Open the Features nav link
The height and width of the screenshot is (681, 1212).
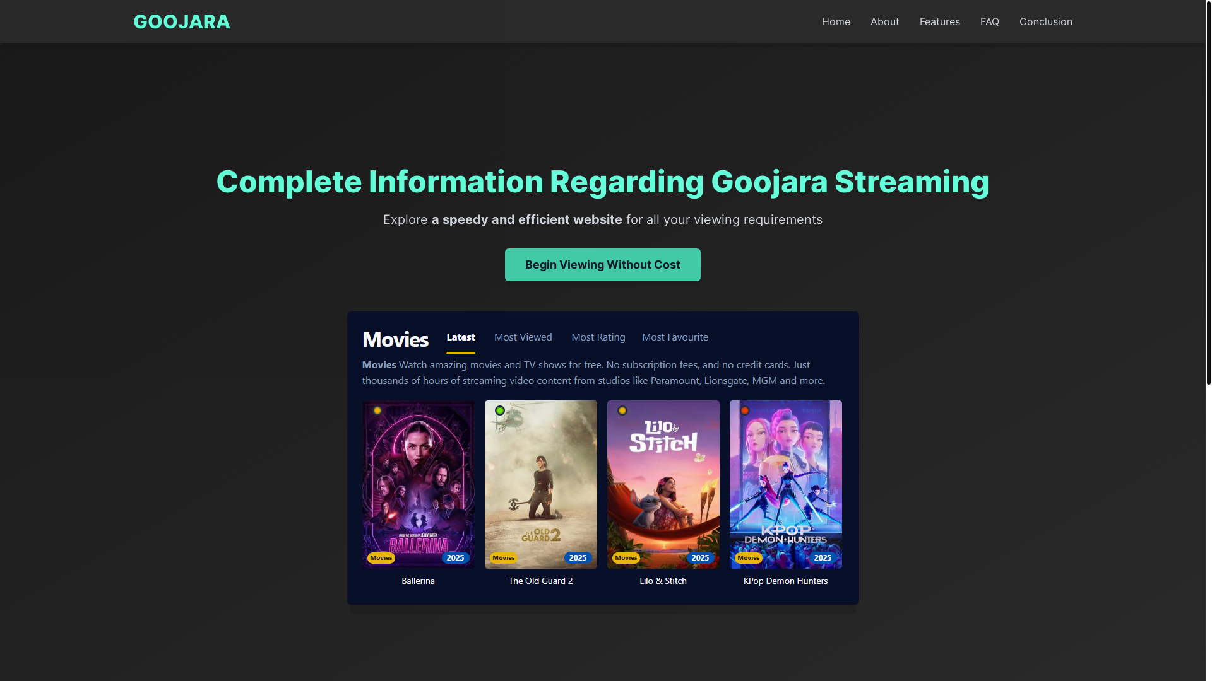coord(939,21)
